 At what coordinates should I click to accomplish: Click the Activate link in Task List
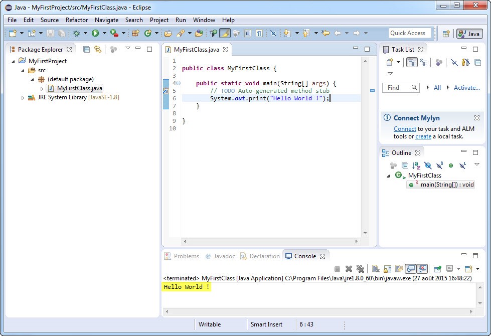point(466,87)
